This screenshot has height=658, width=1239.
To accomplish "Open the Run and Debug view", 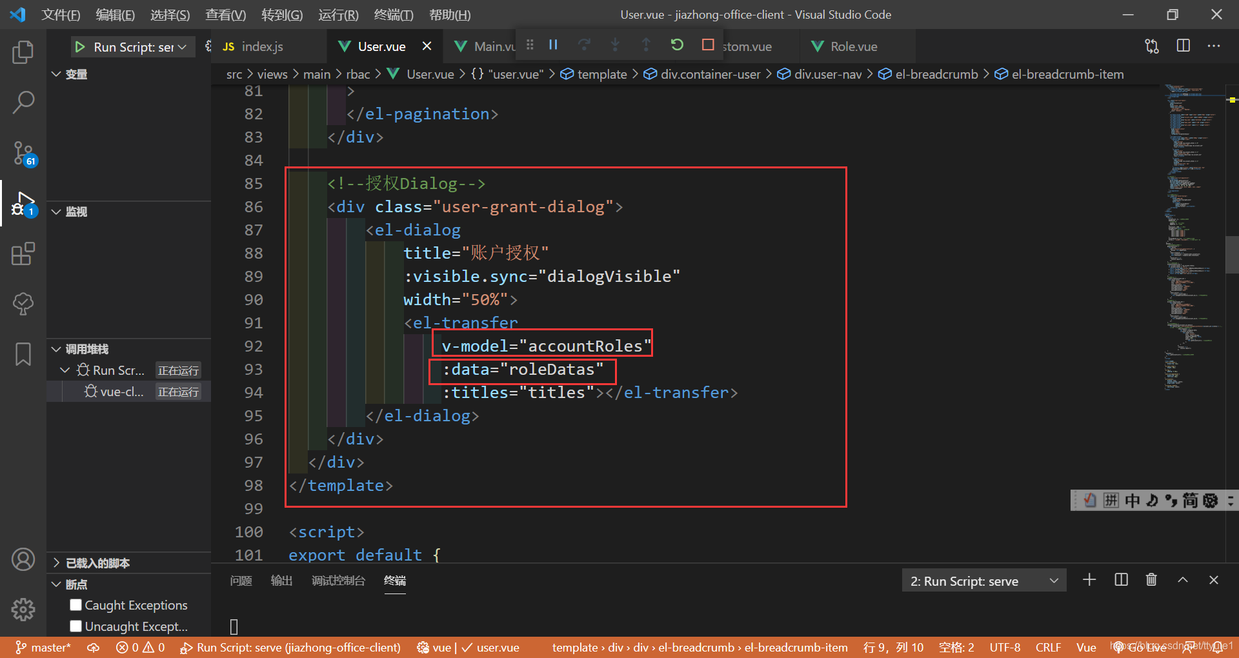I will pos(23,204).
